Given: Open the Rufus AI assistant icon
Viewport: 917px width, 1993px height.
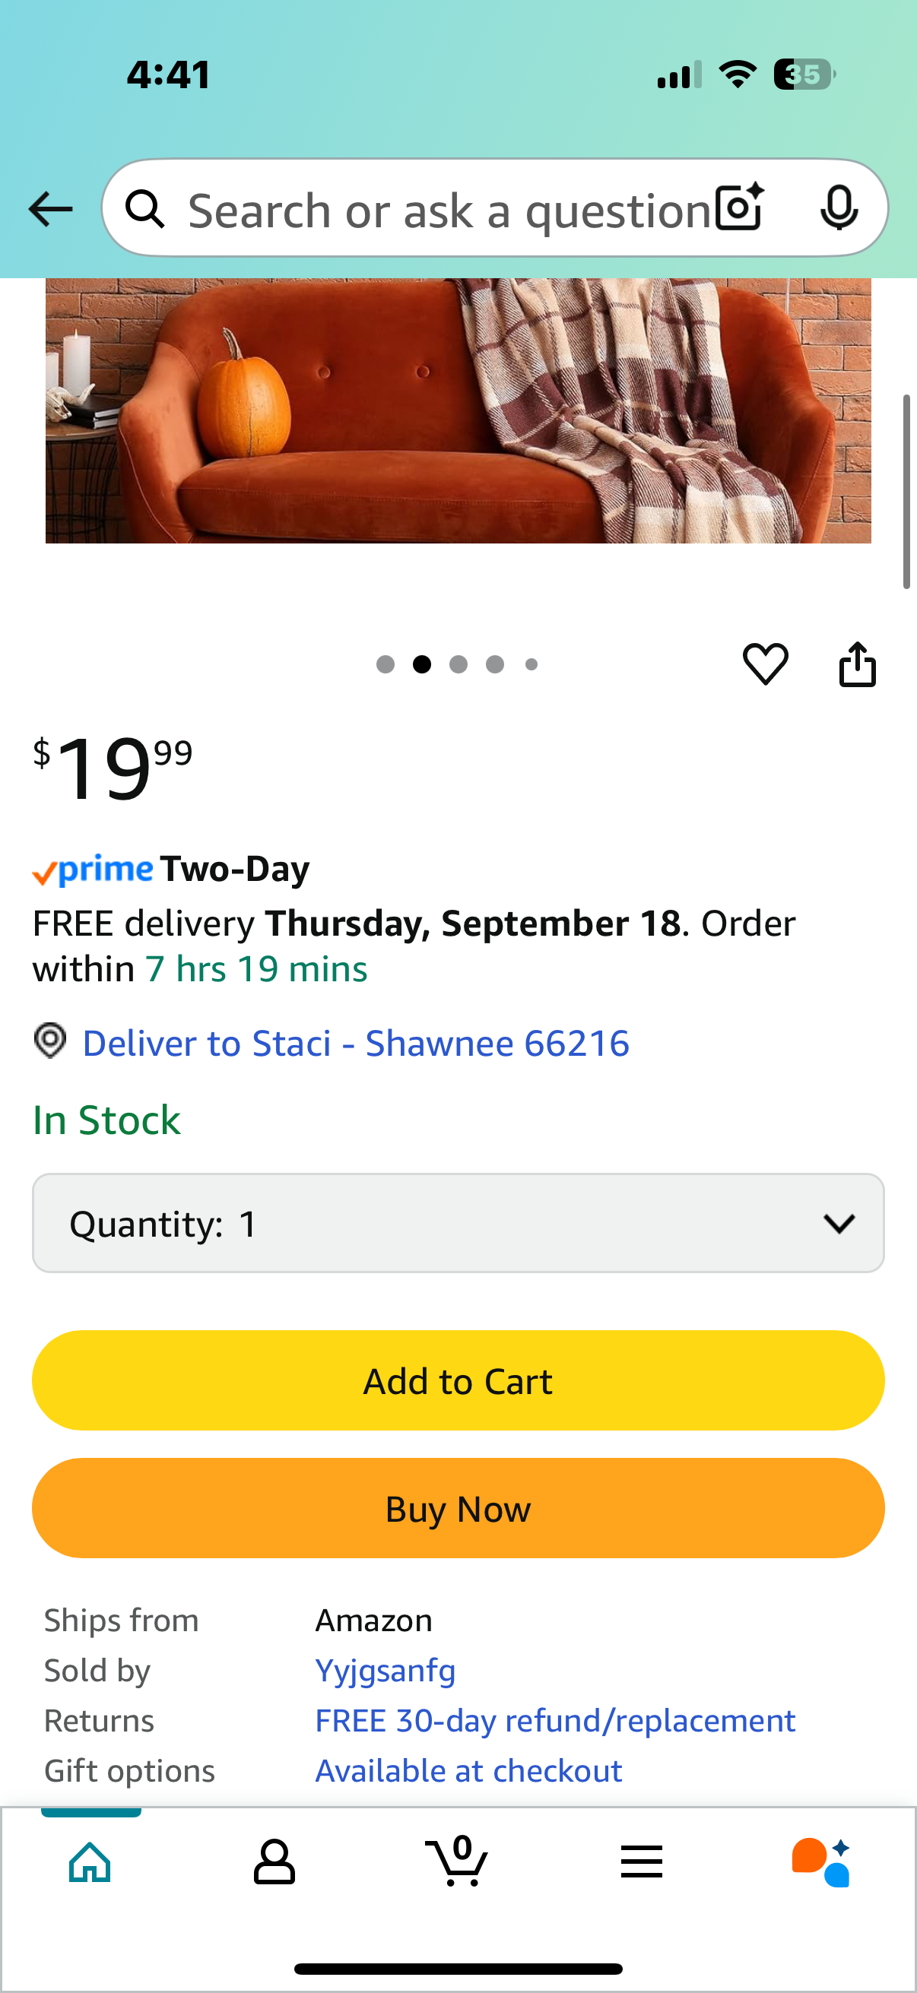Looking at the screenshot, I should (821, 1862).
